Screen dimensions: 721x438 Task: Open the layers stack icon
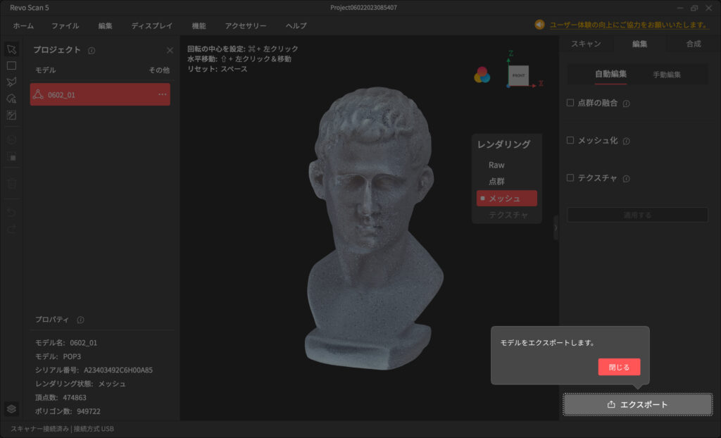(11, 408)
